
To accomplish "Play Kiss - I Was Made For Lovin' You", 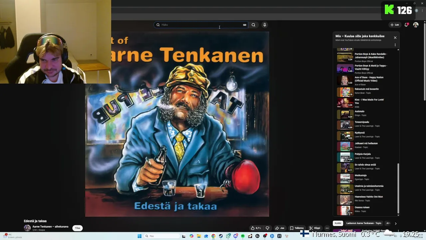I will pos(367,103).
